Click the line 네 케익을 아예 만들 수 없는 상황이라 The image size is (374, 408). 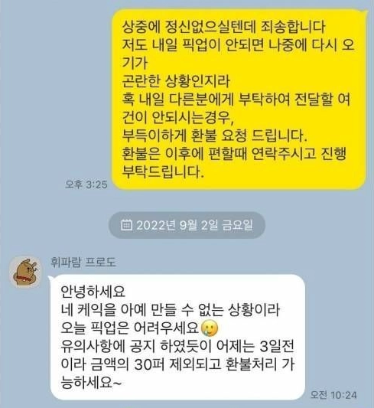170,310
